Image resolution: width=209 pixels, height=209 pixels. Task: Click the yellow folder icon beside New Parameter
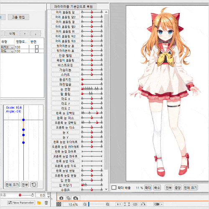pos(39,203)
